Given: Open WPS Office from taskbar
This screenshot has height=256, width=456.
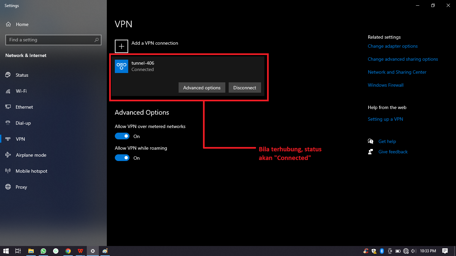Looking at the screenshot, I should [x=80, y=251].
